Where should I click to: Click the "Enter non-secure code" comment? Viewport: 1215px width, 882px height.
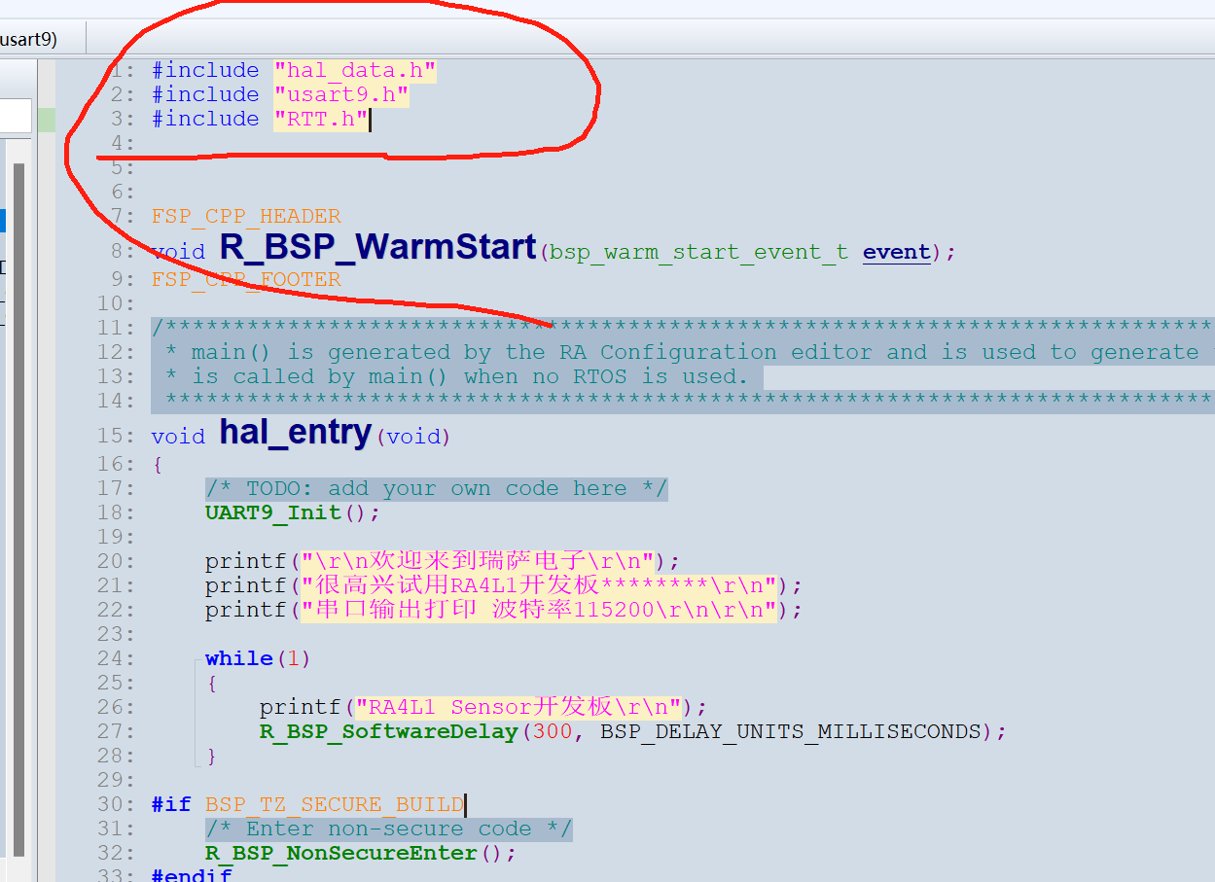pos(389,829)
